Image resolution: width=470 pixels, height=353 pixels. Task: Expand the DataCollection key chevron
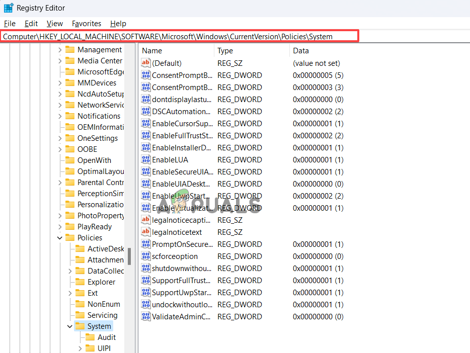[x=70, y=271]
